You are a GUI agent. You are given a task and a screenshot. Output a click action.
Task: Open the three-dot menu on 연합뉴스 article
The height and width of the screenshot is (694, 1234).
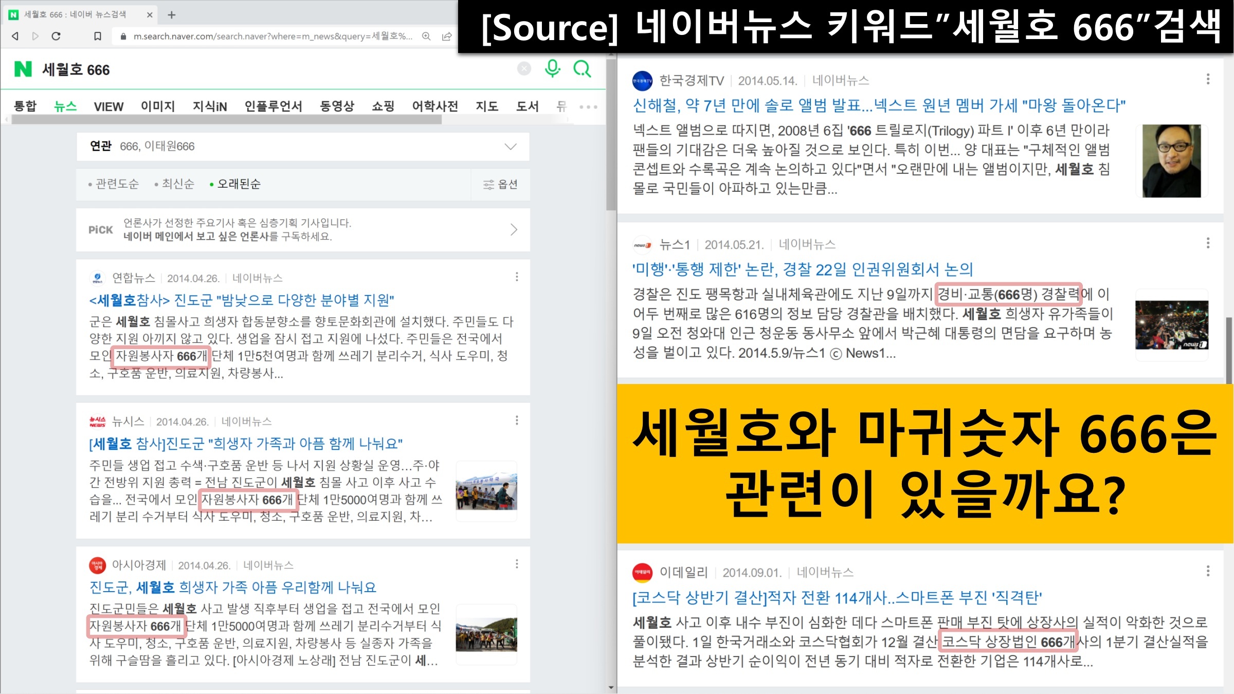[x=517, y=277]
